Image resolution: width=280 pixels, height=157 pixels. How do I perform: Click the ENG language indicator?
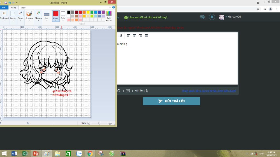point(261,154)
